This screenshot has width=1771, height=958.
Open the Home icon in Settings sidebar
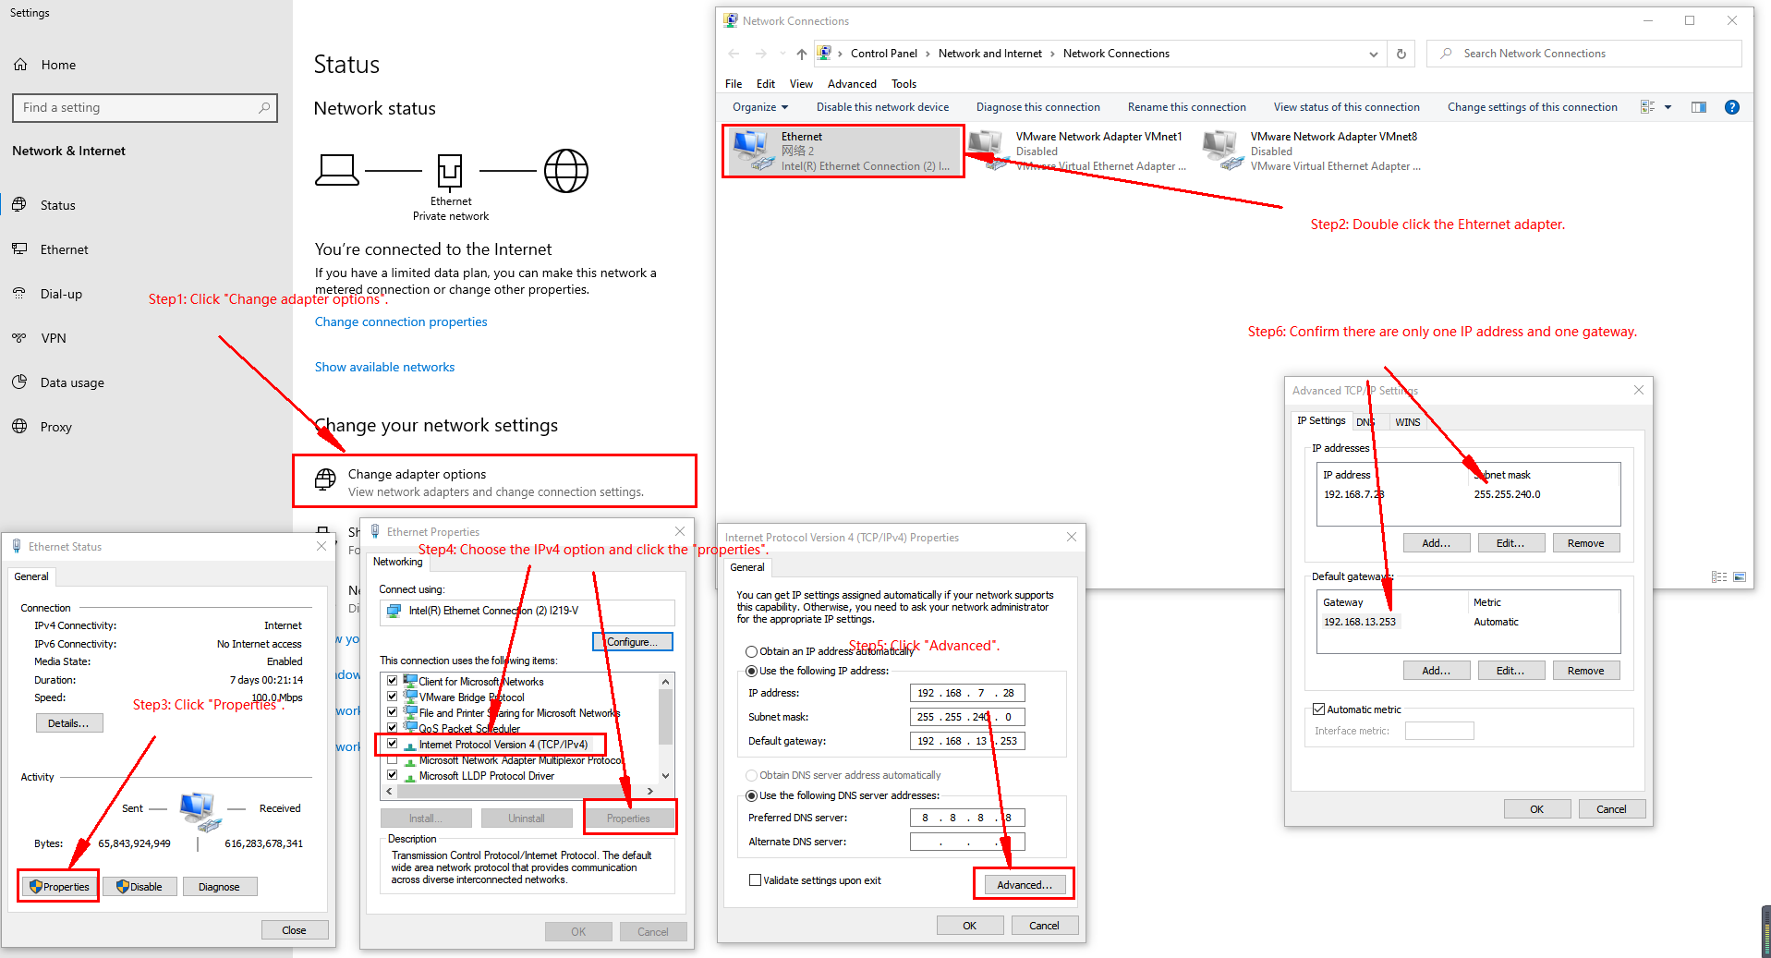[x=20, y=65]
